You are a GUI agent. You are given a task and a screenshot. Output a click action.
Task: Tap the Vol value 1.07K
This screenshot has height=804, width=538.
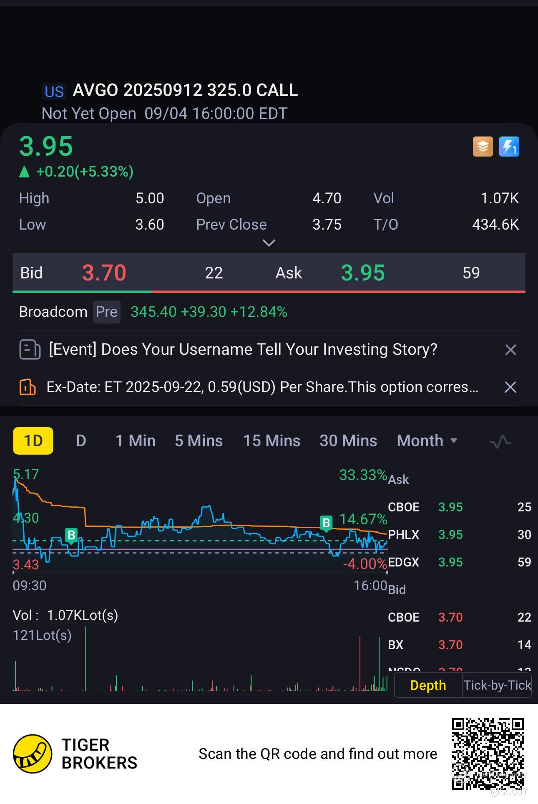pos(500,198)
